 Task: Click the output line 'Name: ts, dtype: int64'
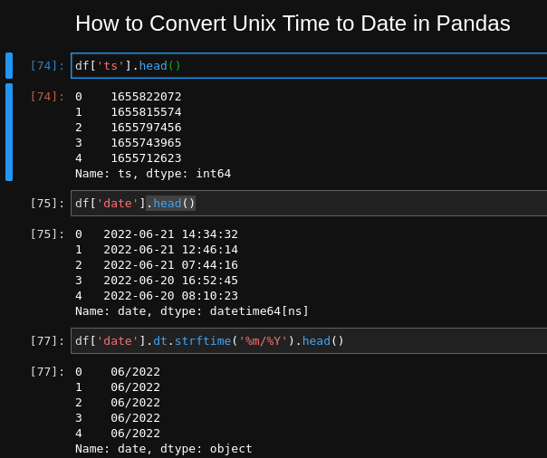[153, 174]
